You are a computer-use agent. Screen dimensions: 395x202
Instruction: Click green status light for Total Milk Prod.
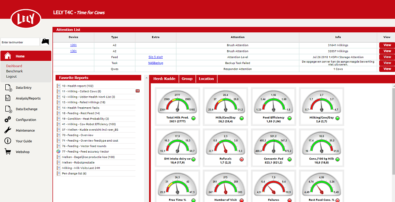pos(193,118)
